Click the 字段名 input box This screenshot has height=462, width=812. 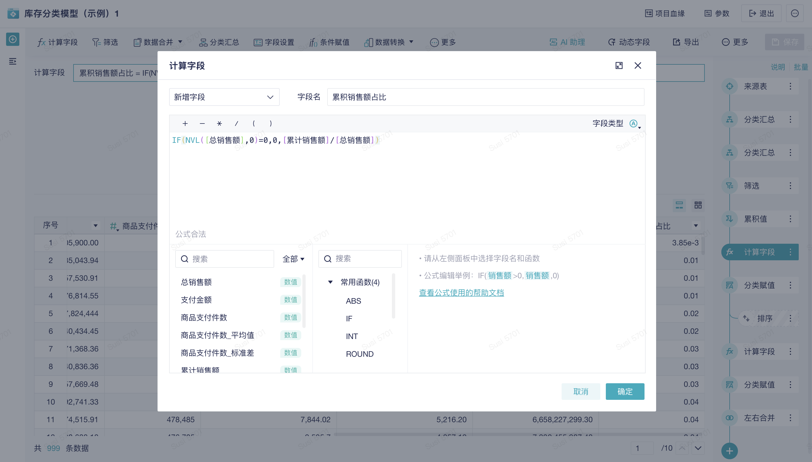pos(485,97)
